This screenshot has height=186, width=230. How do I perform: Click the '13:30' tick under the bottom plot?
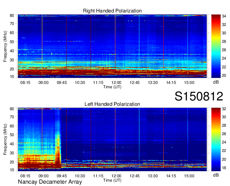click(x=153, y=176)
